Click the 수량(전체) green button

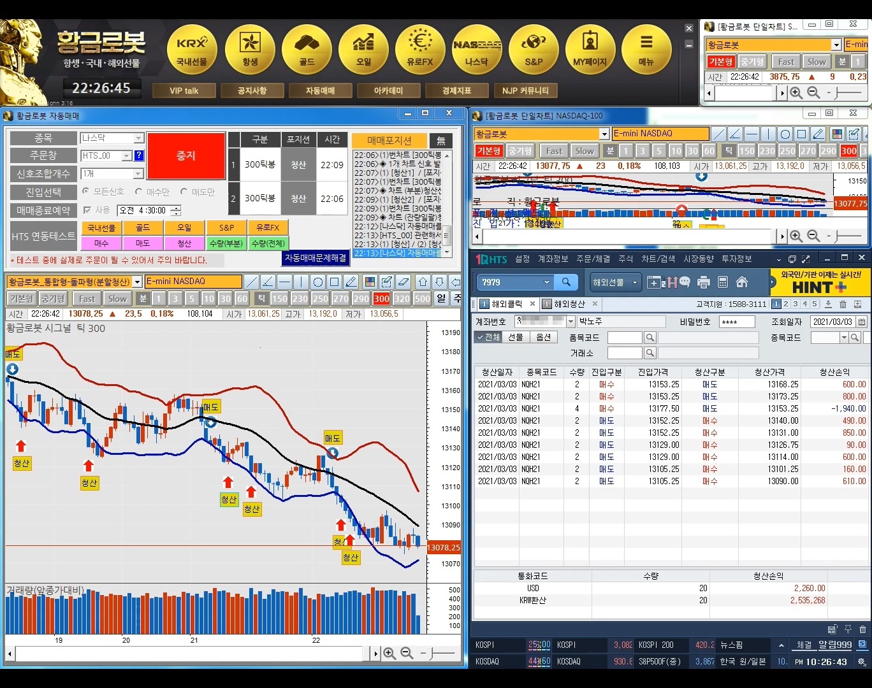click(x=268, y=243)
